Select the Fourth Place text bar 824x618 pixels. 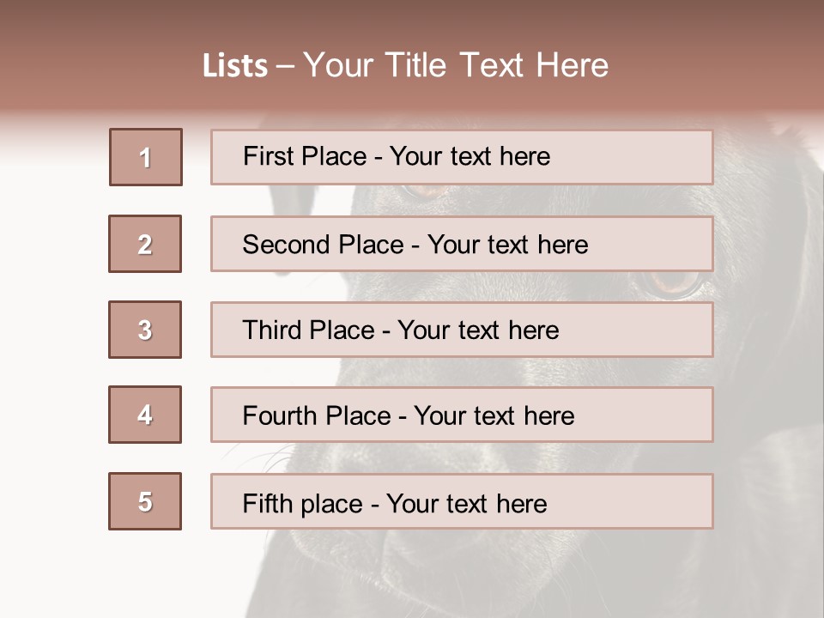pos(462,415)
